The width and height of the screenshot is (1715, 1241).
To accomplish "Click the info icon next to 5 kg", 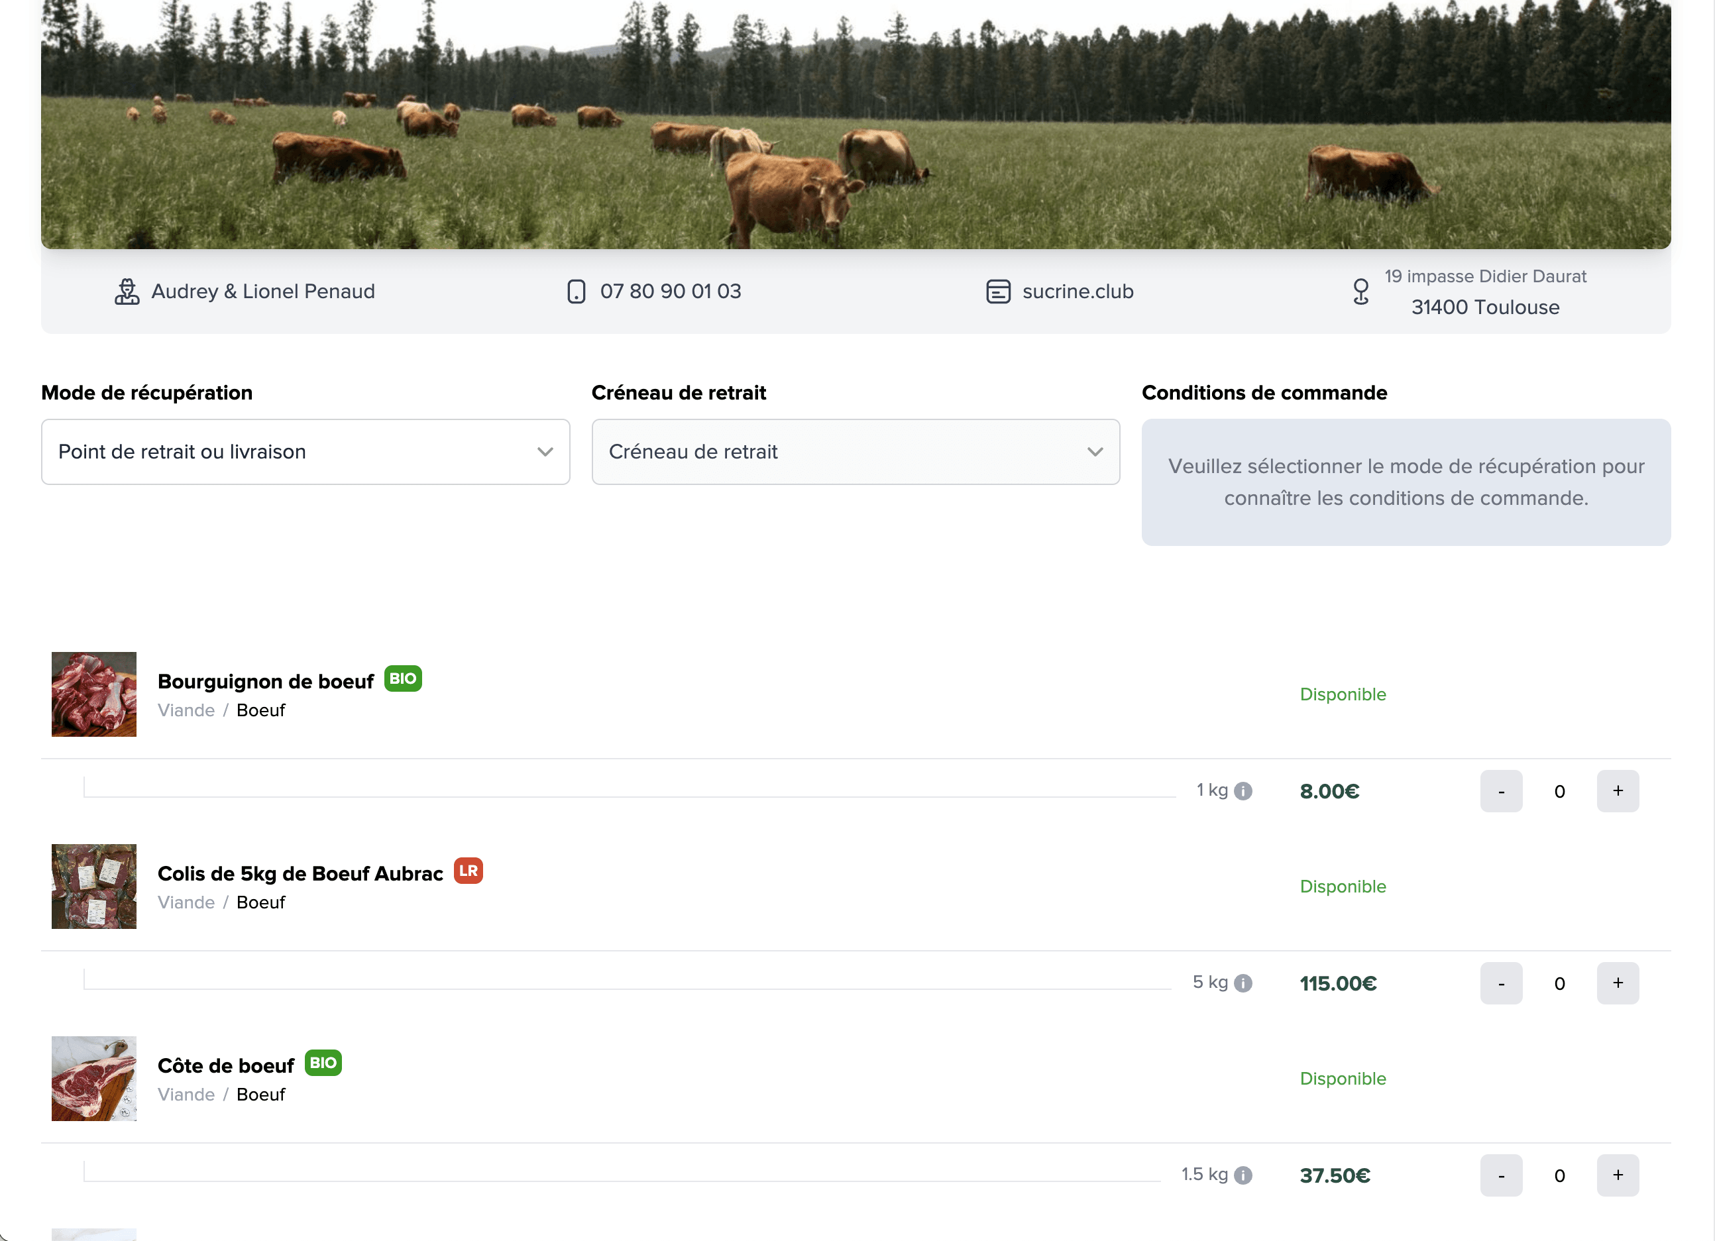I will pyautogui.click(x=1243, y=983).
